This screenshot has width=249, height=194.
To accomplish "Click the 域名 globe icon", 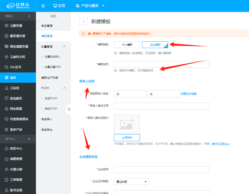I will pyautogui.click(x=6, y=78).
